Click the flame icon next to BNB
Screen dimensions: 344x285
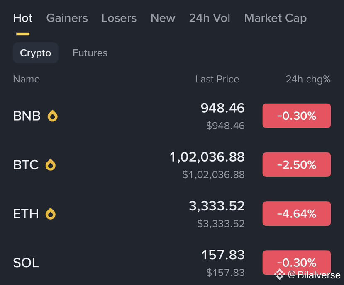(52, 116)
